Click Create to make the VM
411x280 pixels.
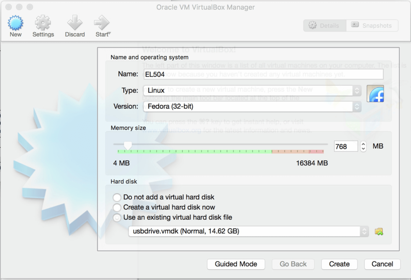click(339, 264)
